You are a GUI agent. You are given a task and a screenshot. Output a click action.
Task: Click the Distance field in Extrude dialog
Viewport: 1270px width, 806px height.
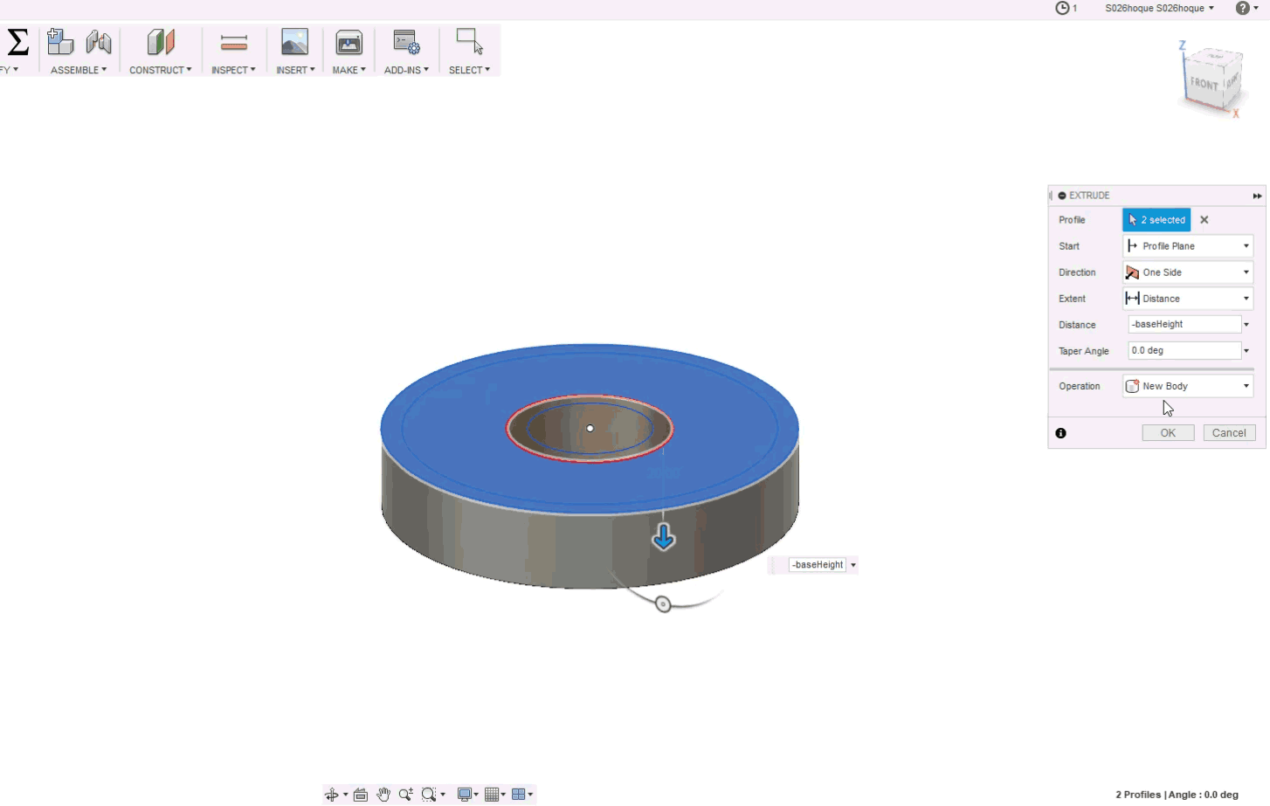(x=1184, y=324)
